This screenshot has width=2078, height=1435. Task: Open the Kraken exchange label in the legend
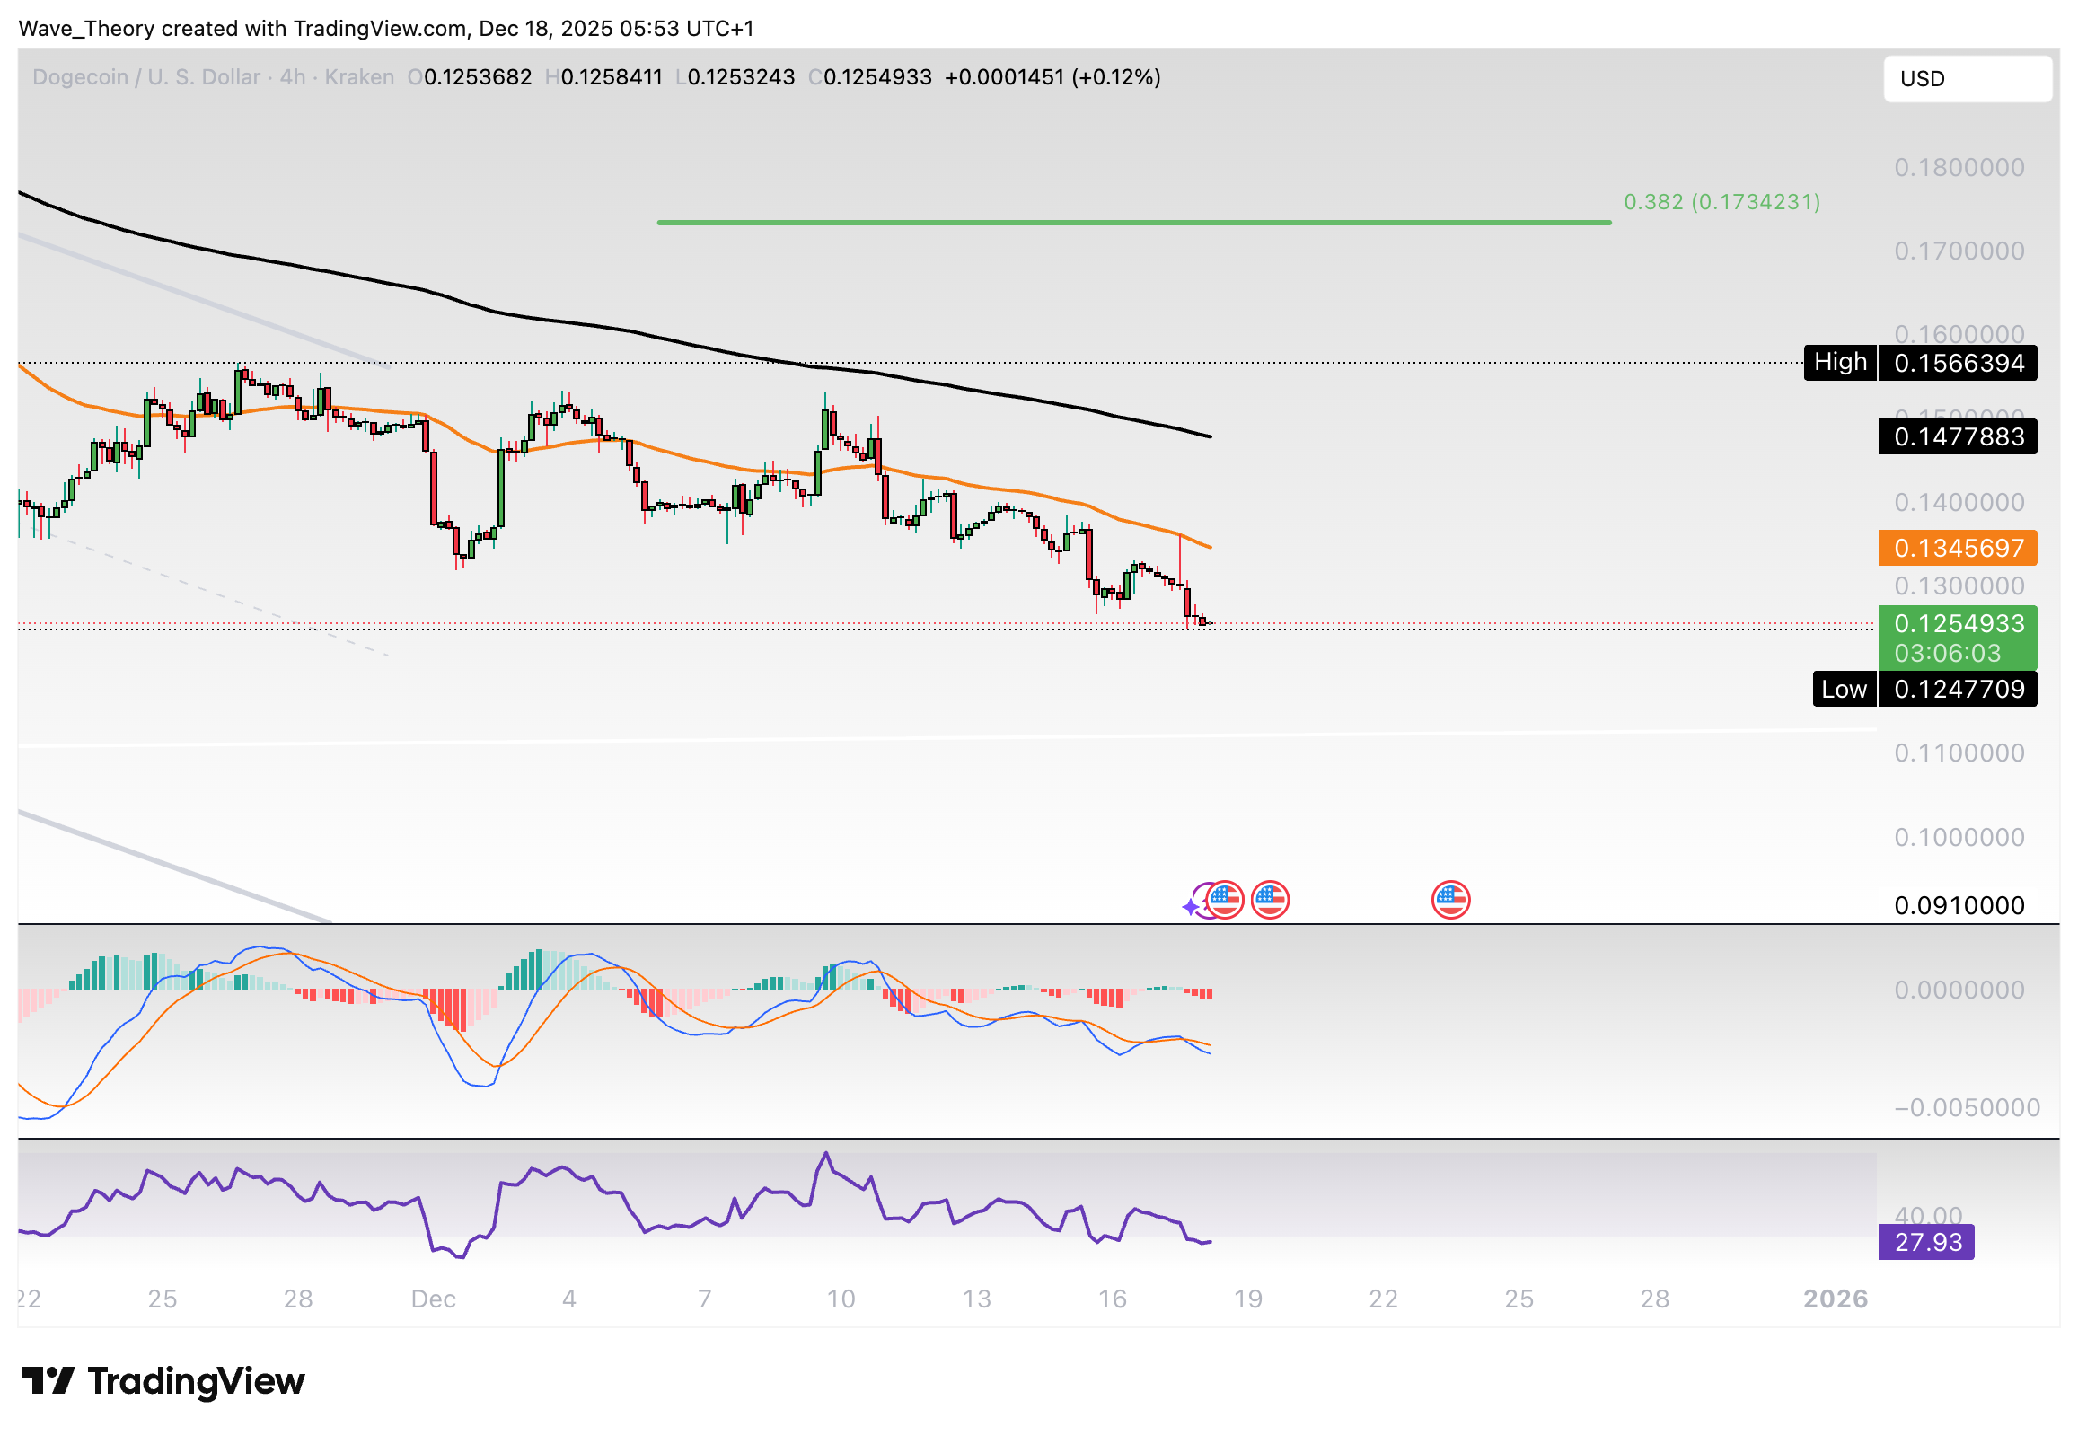[360, 77]
